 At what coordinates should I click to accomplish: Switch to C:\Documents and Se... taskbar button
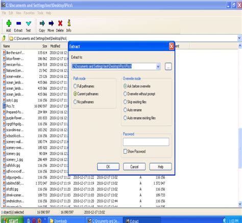tap(104, 220)
